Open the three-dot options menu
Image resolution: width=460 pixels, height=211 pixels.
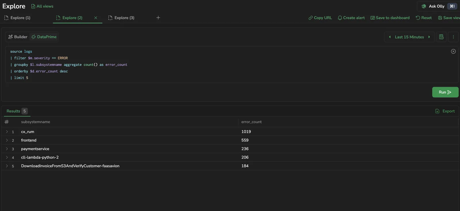(x=453, y=37)
